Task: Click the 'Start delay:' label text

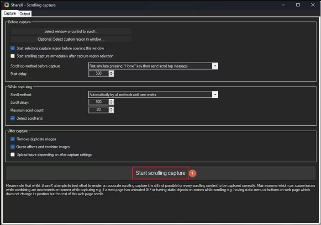Action: coord(19,74)
